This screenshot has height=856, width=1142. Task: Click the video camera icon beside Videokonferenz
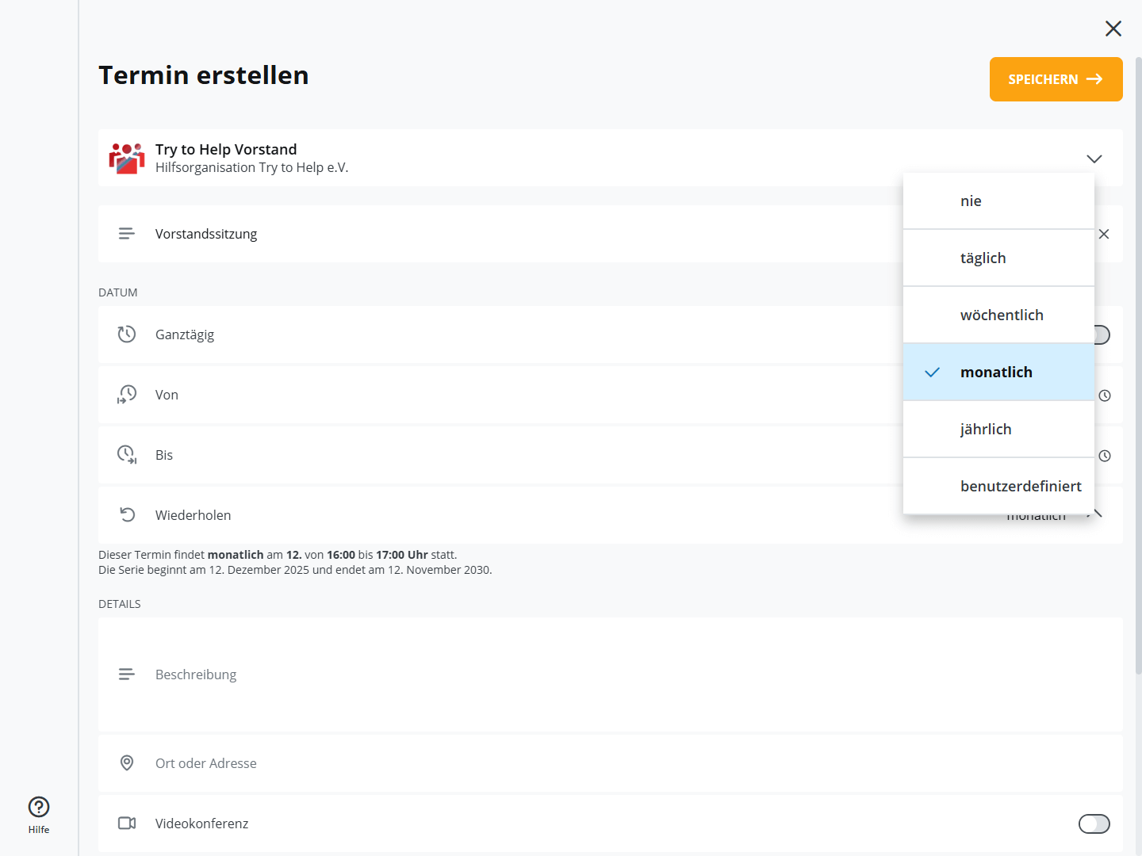click(127, 824)
